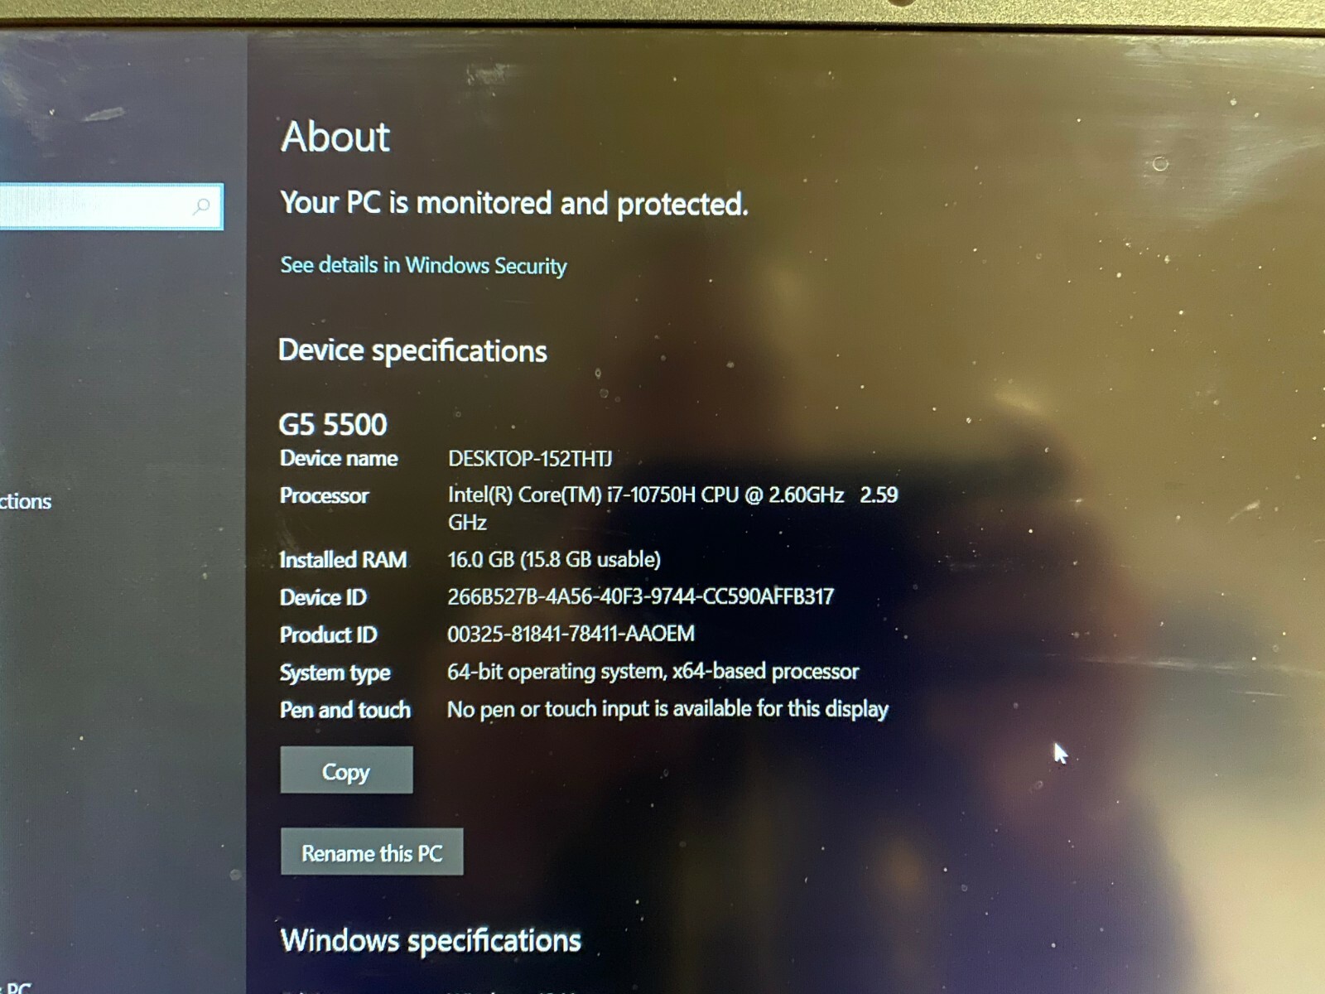Open the sidebar item ending in 'ctions'

click(x=26, y=501)
